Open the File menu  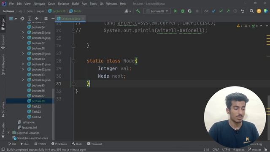(11, 4)
